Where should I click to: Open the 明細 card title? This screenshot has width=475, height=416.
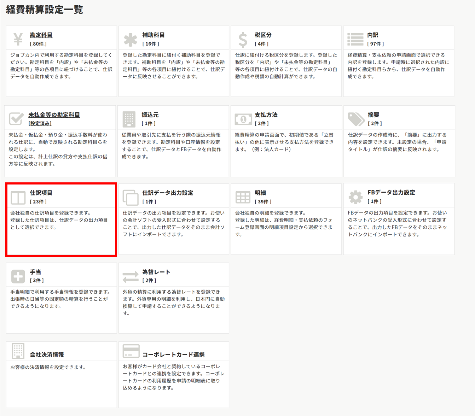[260, 193]
